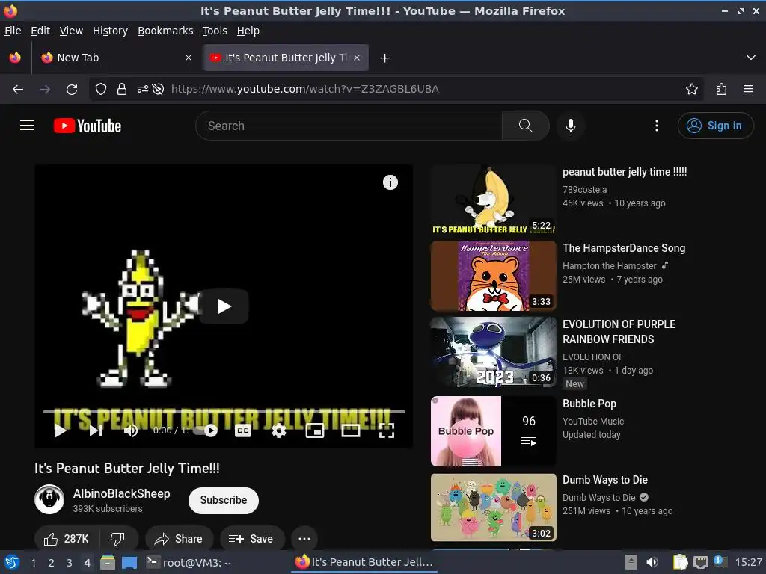The height and width of the screenshot is (574, 766).
Task: Enter fullscreen mode
Action: coord(387,430)
